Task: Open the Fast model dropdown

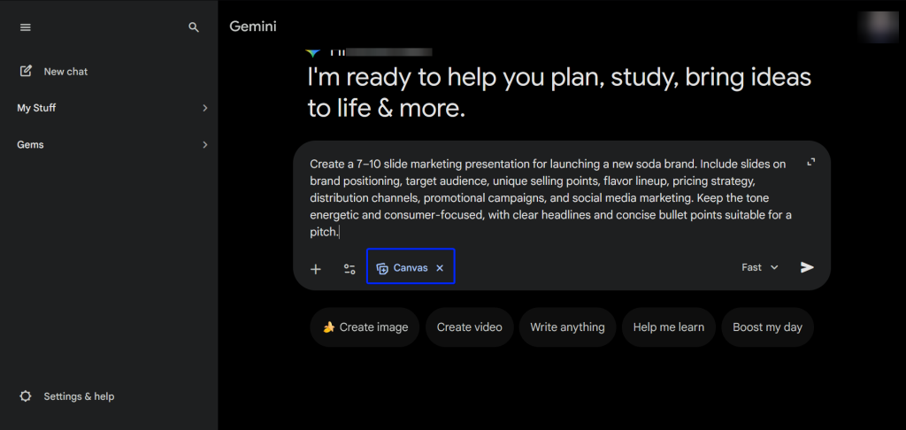Action: (x=760, y=267)
